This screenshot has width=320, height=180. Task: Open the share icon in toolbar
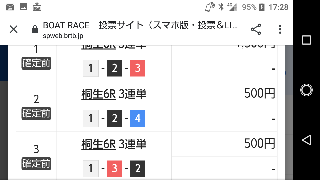click(x=256, y=29)
